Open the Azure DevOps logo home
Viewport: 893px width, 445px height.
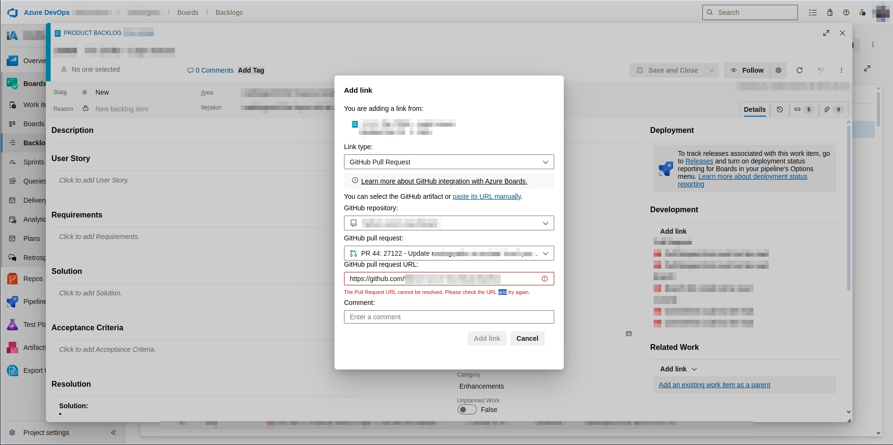coord(12,12)
